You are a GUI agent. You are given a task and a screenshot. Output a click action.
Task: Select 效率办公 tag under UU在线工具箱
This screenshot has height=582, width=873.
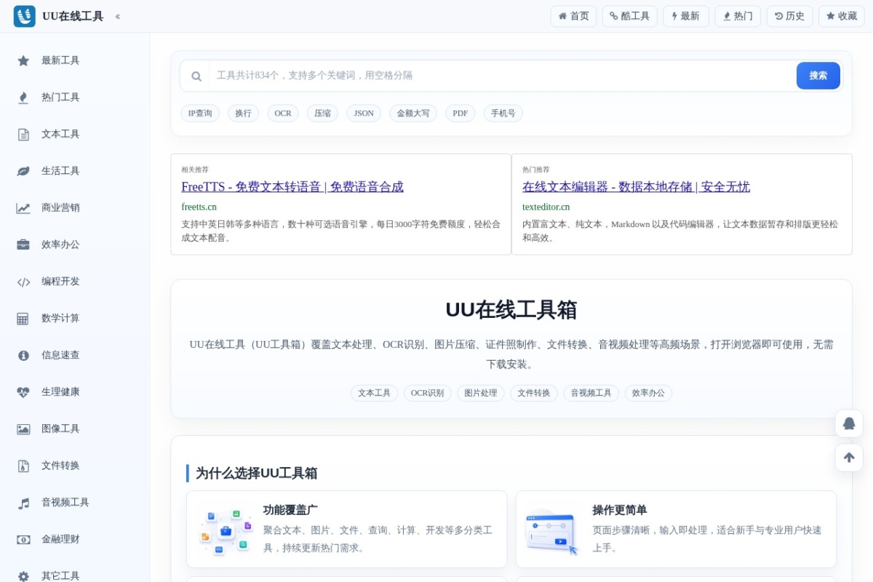pos(648,393)
